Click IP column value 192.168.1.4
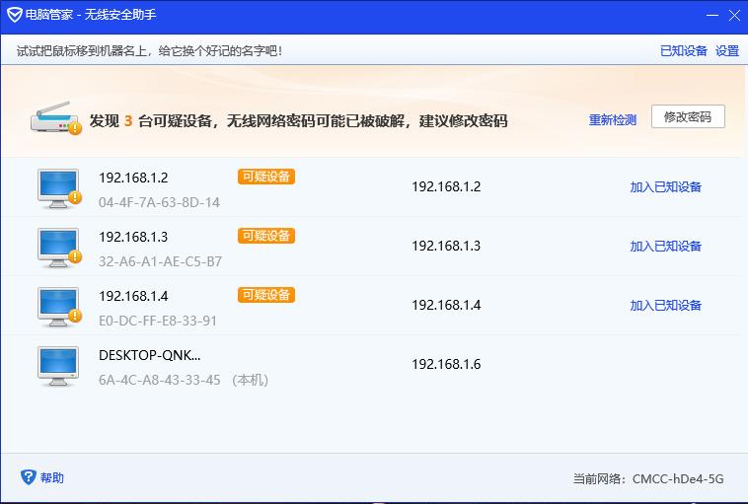This screenshot has height=504, width=748. tap(446, 305)
